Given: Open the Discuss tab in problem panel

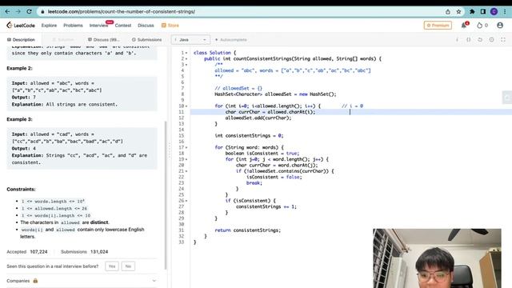Looking at the screenshot, I should click(104, 39).
